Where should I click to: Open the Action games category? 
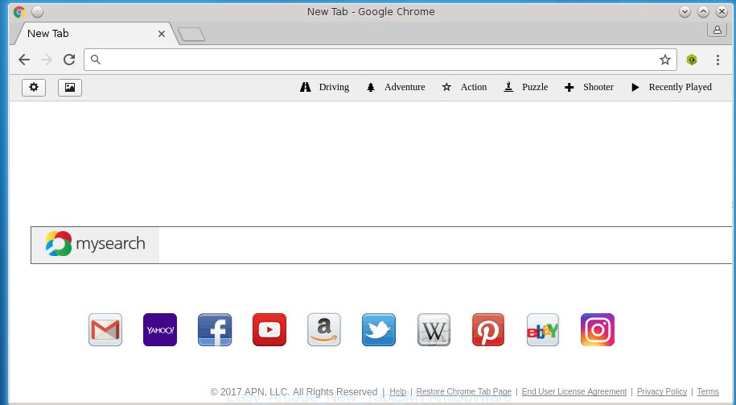point(464,88)
